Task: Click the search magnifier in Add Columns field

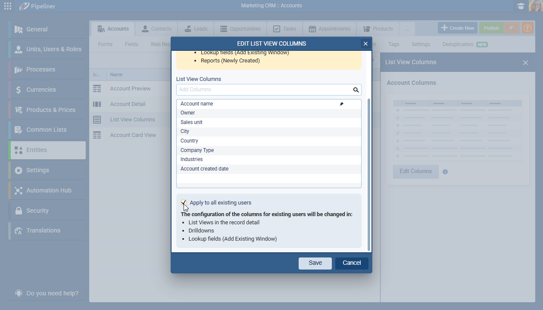Action: coord(356,90)
